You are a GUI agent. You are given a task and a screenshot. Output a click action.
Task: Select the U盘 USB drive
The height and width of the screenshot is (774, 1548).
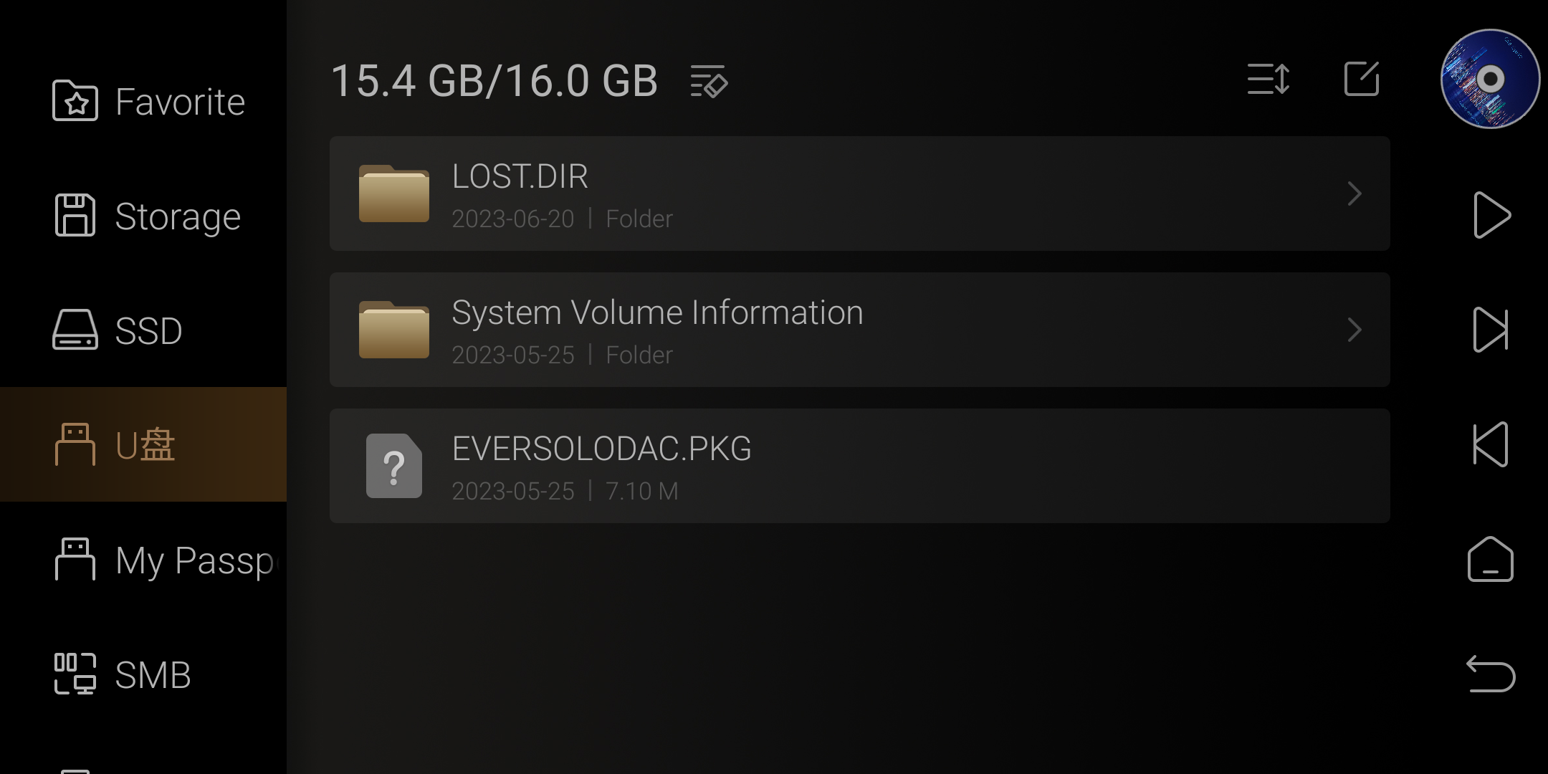[x=143, y=444]
